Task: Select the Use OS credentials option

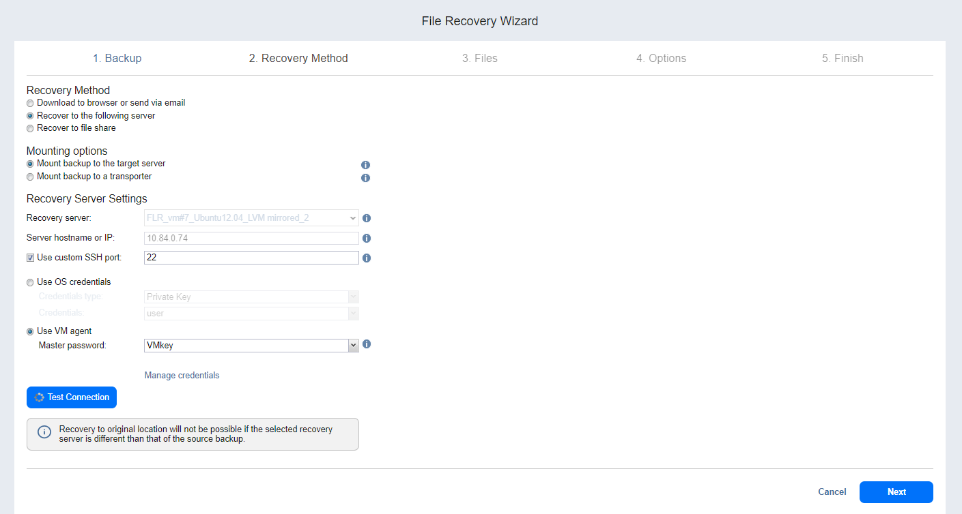Action: click(x=30, y=282)
